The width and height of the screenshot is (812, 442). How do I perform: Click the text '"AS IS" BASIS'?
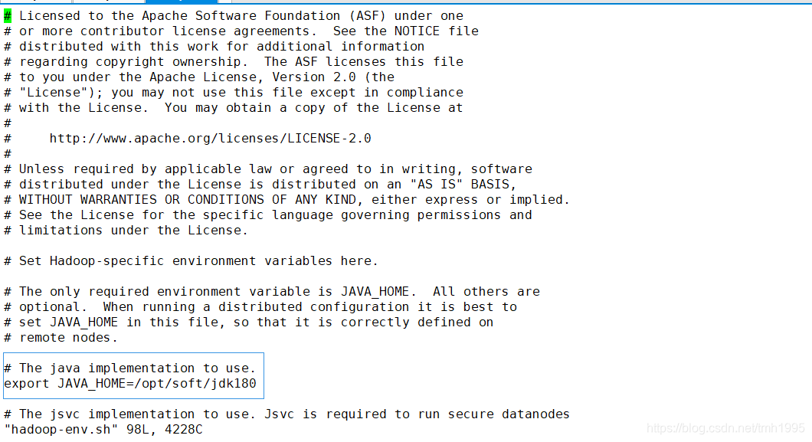[x=460, y=185]
